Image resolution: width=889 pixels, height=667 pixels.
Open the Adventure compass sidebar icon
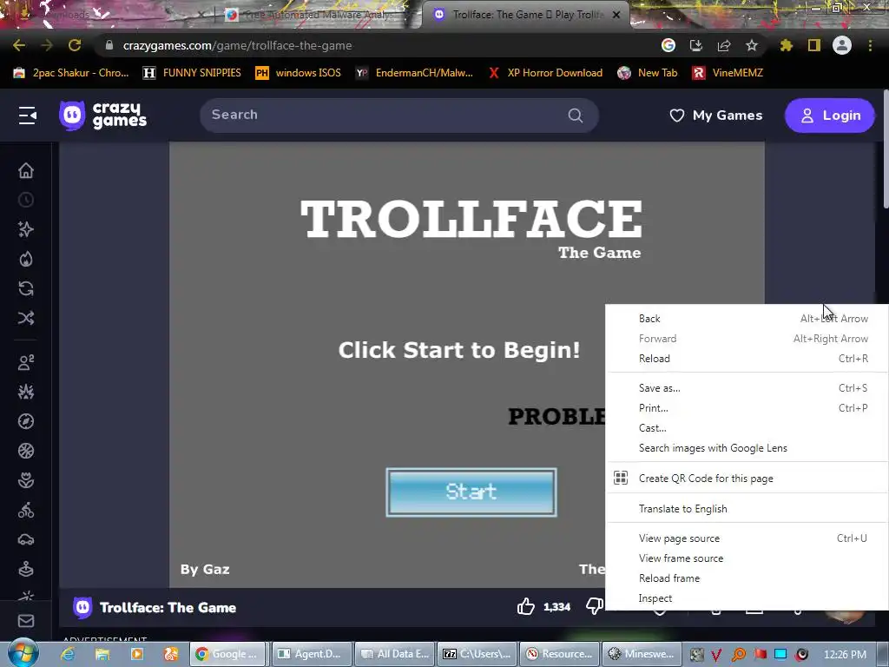(x=26, y=421)
